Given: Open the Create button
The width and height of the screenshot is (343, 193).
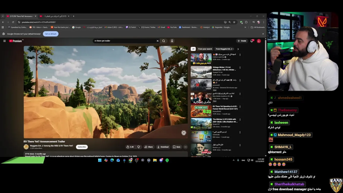Looking at the screenshot, I should coord(242,41).
